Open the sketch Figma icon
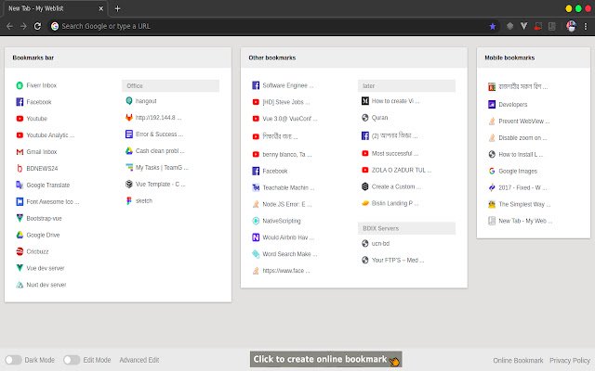This screenshot has width=595, height=371. [x=129, y=201]
